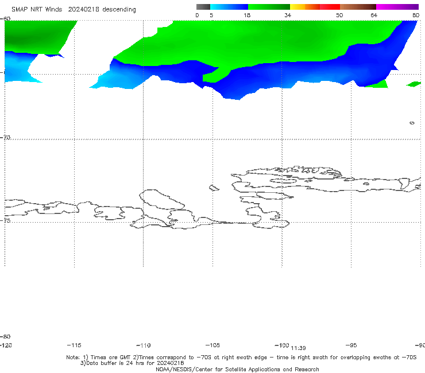425x373 pixels.
Task: Click the colorbar label '50'
Action: (339, 15)
